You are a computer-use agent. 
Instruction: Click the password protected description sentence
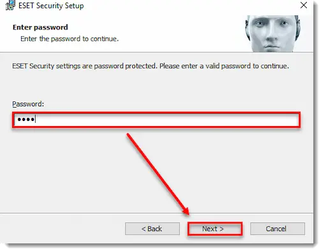pyautogui.click(x=151, y=66)
